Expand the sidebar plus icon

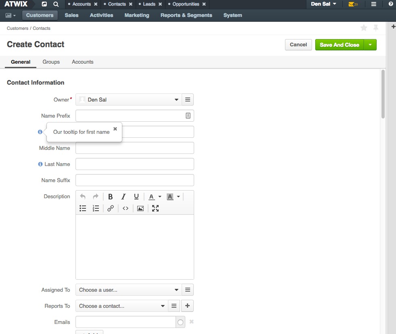(x=393, y=27)
